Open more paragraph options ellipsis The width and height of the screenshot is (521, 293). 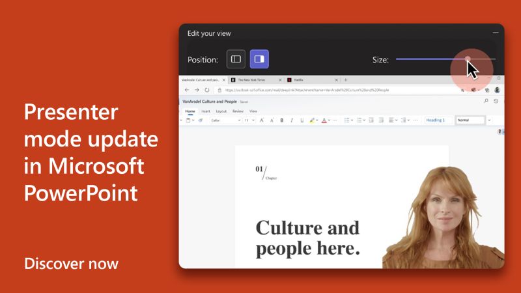(x=415, y=120)
